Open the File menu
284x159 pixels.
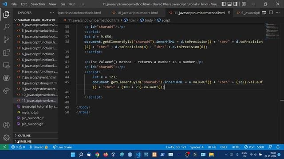pyautogui.click(x=14, y=4)
